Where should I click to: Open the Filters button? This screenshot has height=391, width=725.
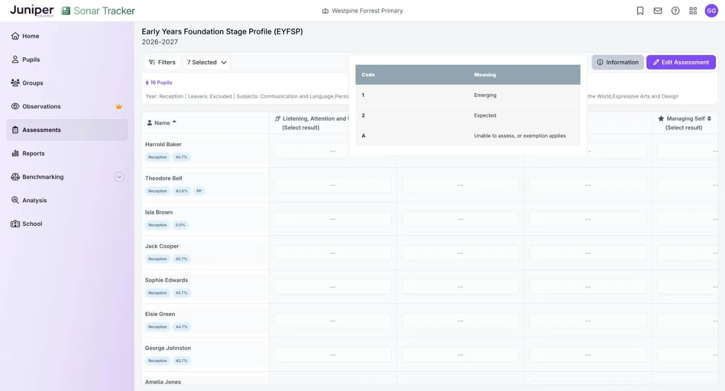point(162,62)
